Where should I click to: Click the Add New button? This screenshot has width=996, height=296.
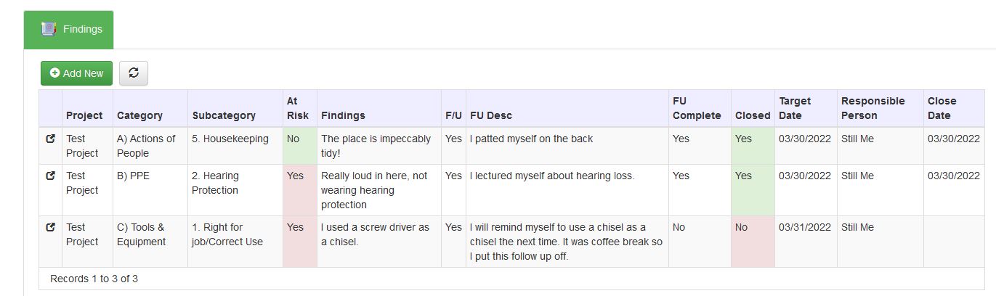point(76,73)
